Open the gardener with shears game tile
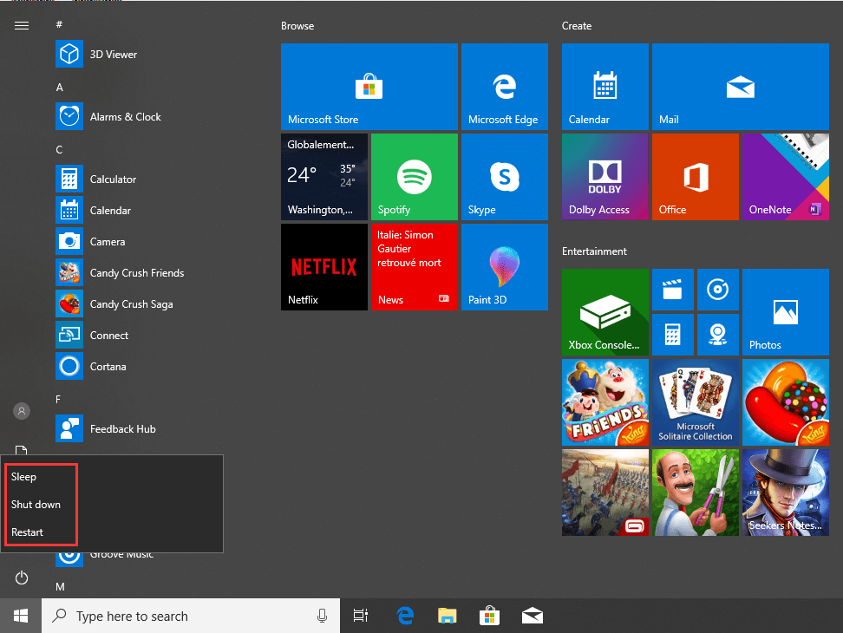The width and height of the screenshot is (843, 633). click(x=696, y=493)
